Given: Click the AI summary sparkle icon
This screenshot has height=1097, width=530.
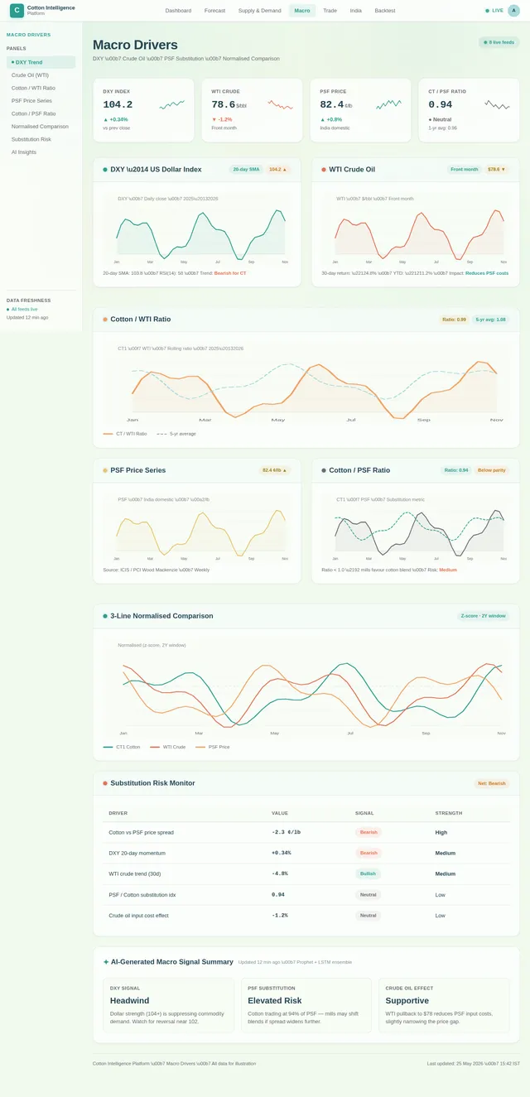Looking at the screenshot, I should point(106,962).
